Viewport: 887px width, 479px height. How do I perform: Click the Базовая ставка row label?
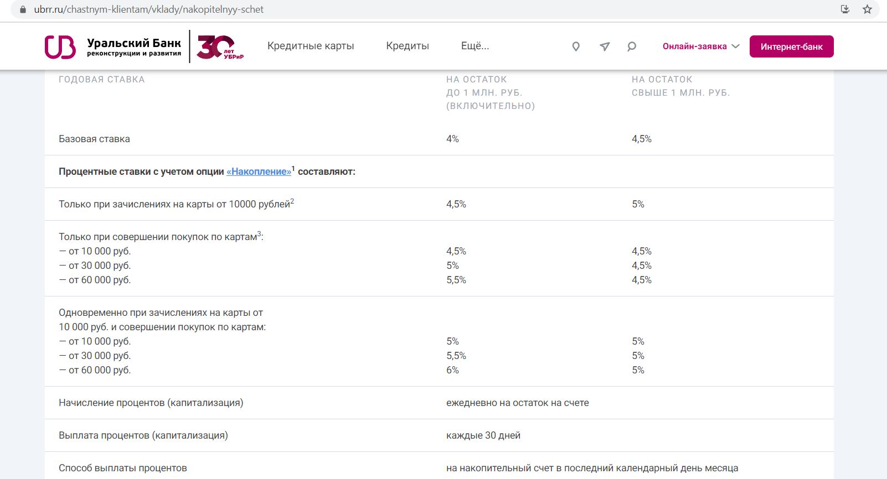(x=94, y=139)
